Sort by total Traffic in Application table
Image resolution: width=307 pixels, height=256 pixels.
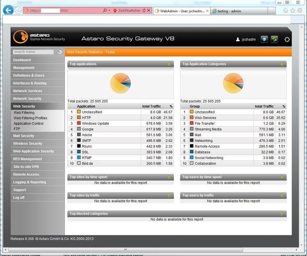151,106
